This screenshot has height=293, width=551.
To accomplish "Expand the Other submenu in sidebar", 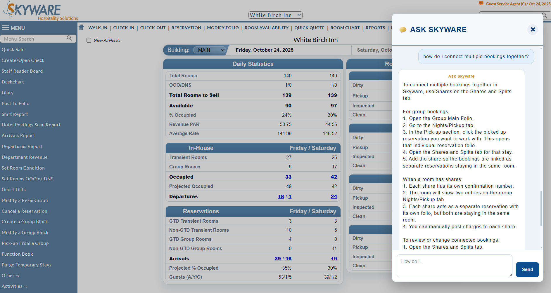I will click(x=11, y=275).
